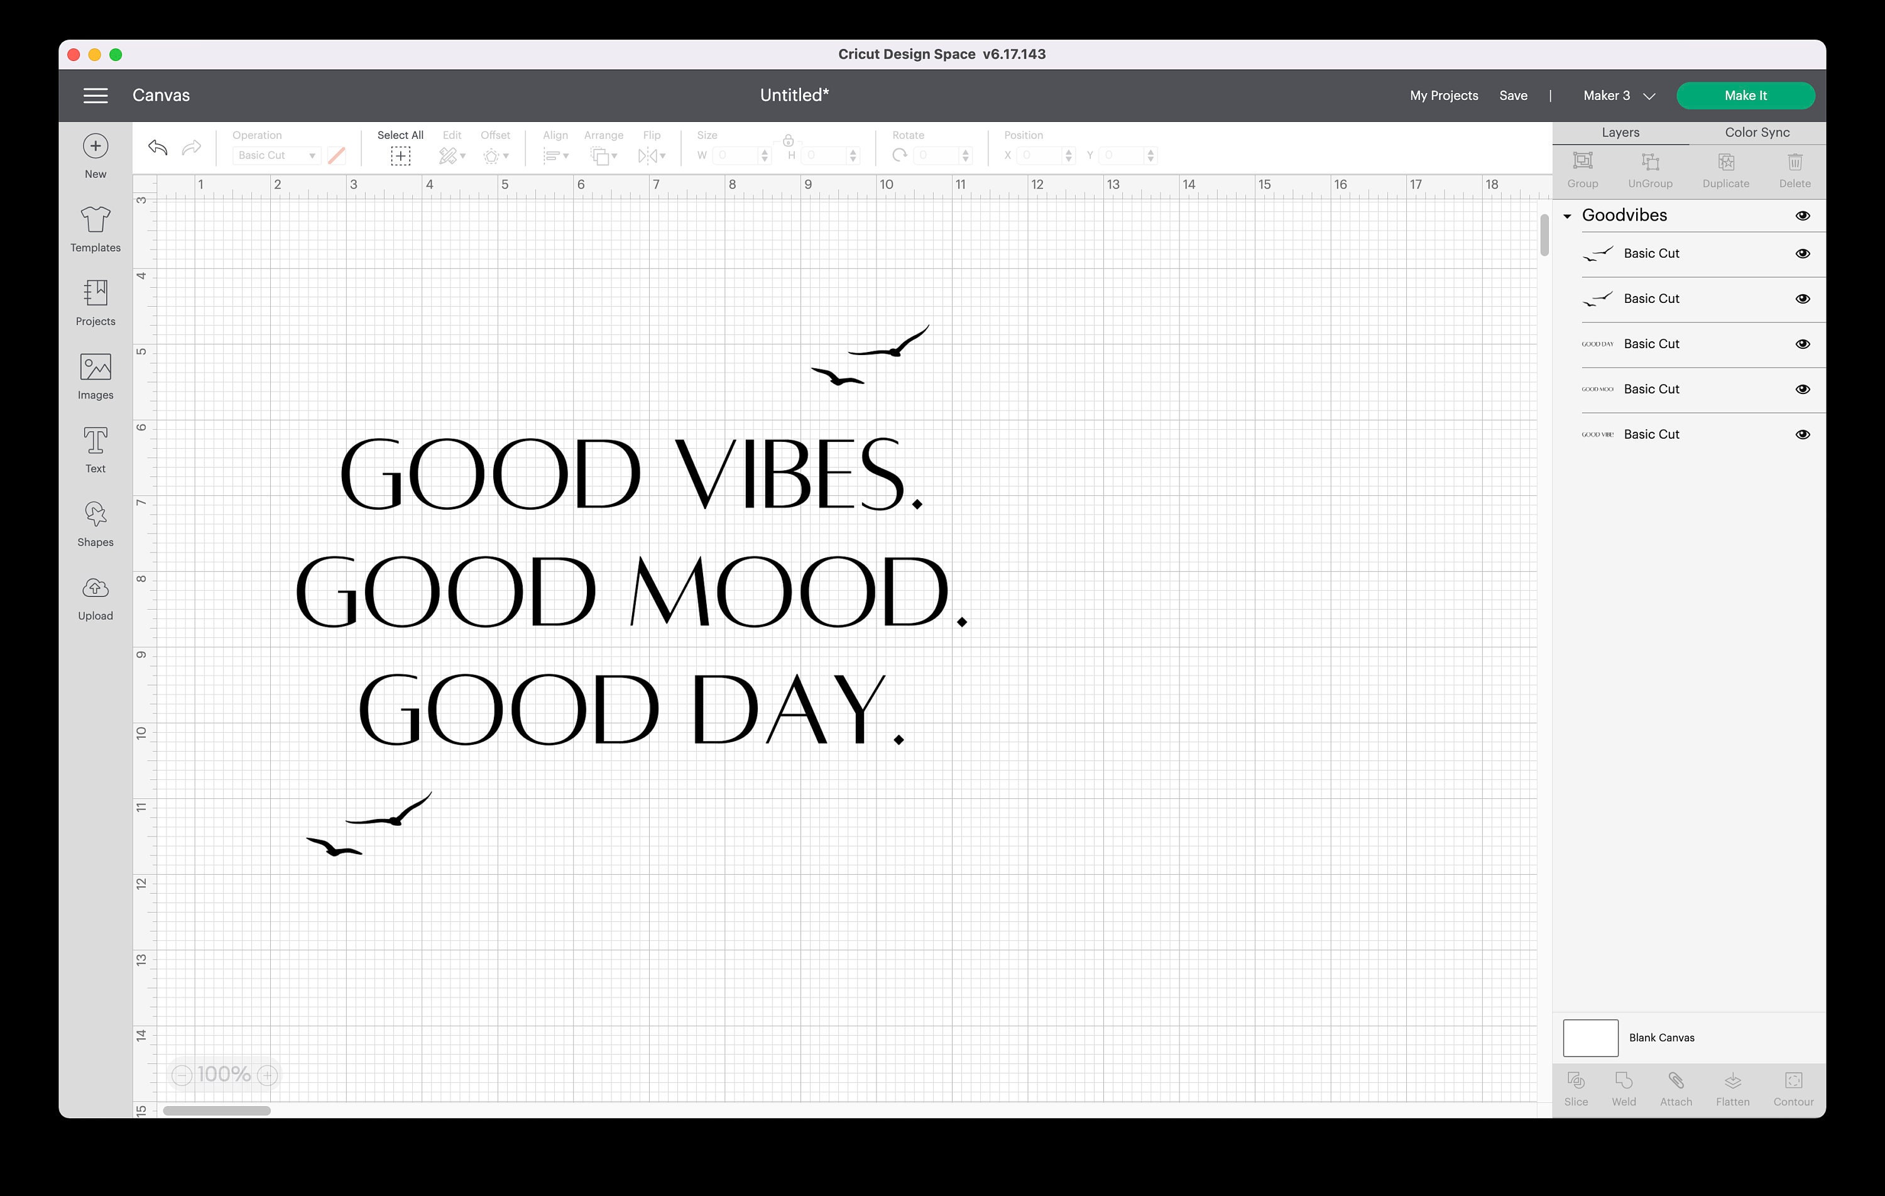Viewport: 1885px width, 1196px height.
Task: Use the Weld tool at the bottom
Action: click(x=1624, y=1085)
